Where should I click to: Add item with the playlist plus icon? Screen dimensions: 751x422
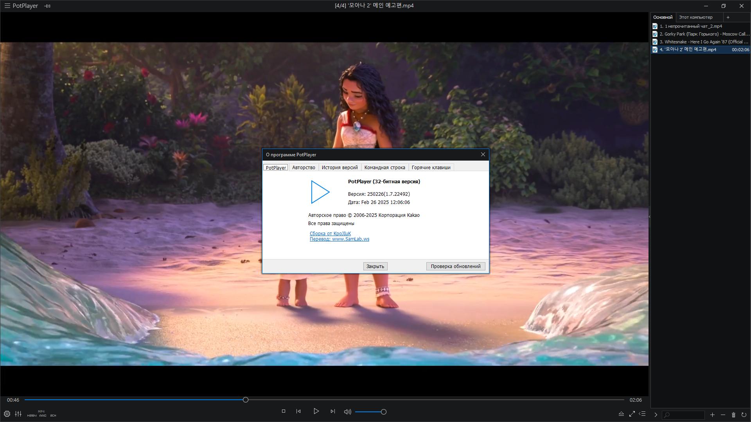[x=713, y=415]
